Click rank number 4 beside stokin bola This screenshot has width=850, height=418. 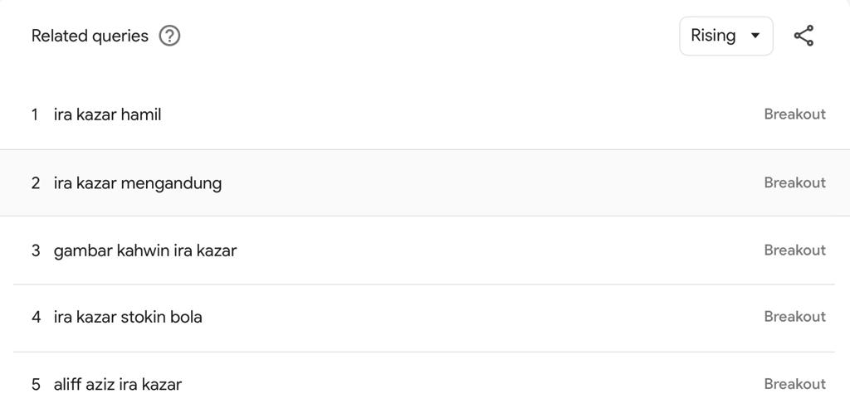36,317
